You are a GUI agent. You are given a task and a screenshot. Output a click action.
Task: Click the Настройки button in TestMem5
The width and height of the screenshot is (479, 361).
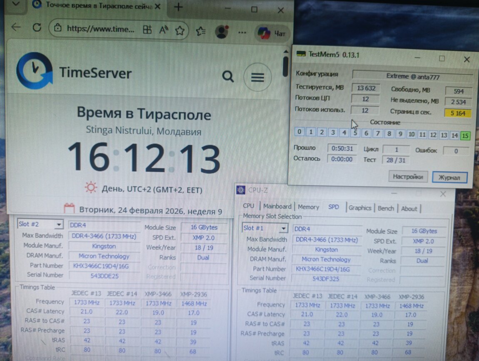(408, 177)
